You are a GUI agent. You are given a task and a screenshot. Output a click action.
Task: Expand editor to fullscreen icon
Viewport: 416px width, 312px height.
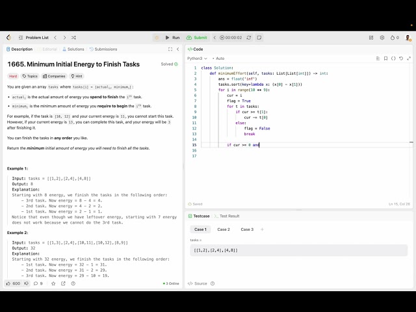coord(409,58)
